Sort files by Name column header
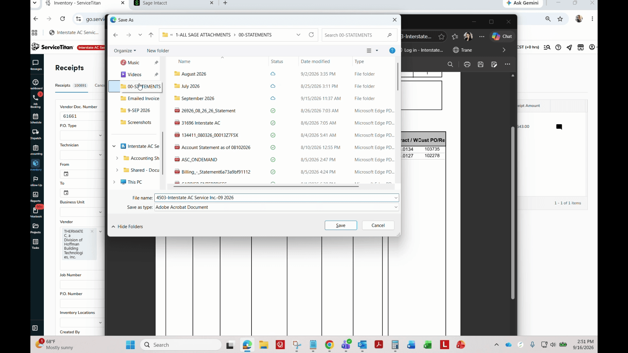628x353 pixels. (x=184, y=61)
